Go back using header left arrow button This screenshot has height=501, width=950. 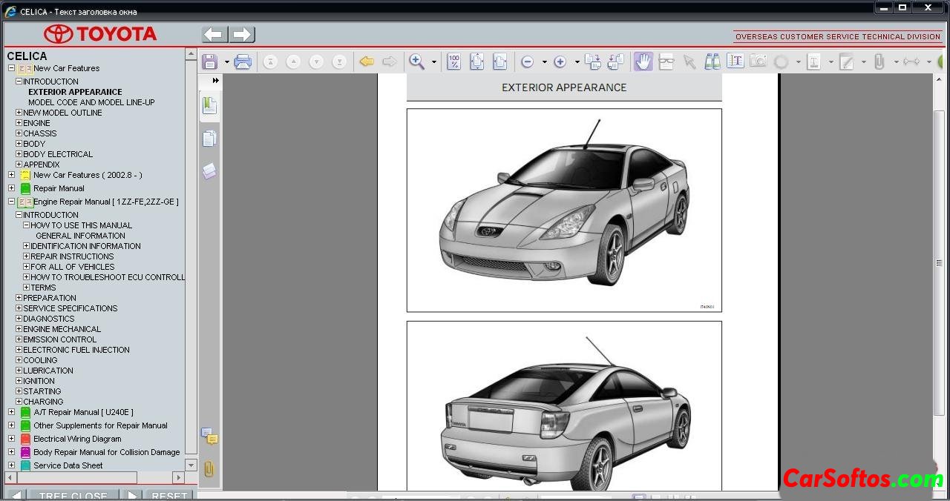[x=214, y=35]
